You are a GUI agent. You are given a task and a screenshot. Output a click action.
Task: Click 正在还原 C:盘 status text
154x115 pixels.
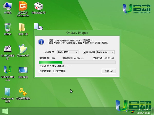coord(55,66)
